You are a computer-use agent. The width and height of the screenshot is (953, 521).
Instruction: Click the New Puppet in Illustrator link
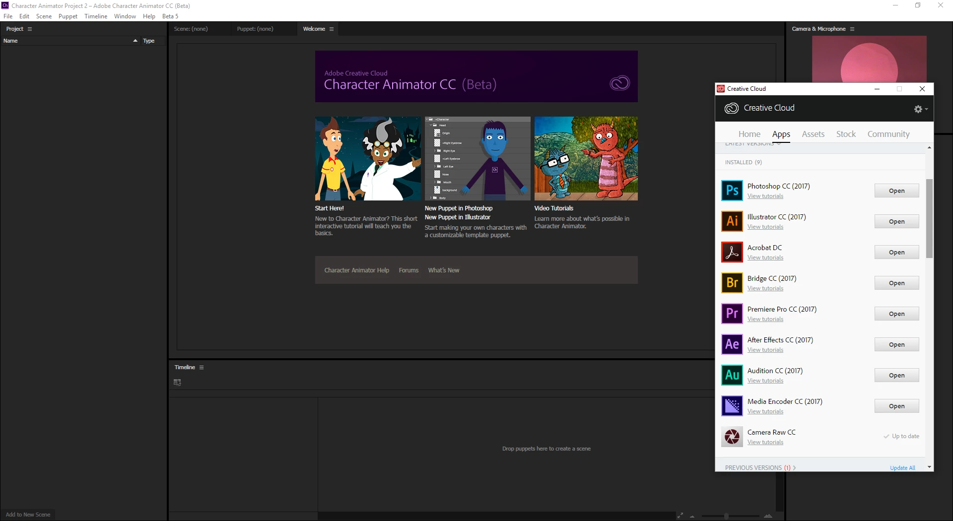457,217
